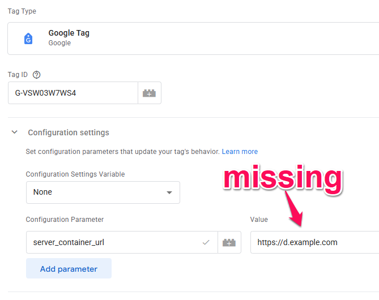Click the Tag ID help question mark
The height and width of the screenshot is (300, 379).
pos(37,75)
